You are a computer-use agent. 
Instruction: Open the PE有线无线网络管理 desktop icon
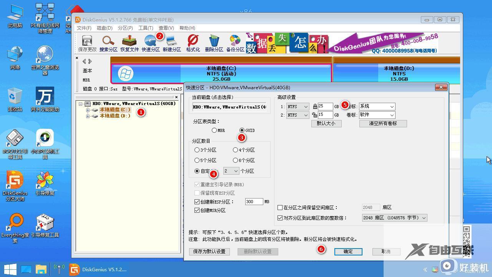[45, 18]
